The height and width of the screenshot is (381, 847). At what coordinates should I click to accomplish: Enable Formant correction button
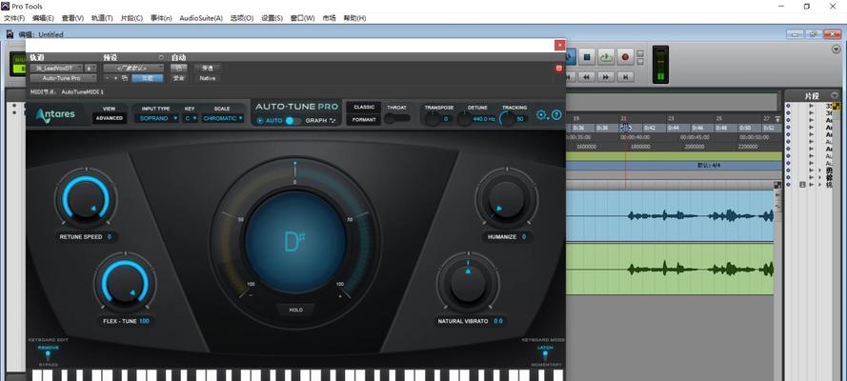click(364, 120)
